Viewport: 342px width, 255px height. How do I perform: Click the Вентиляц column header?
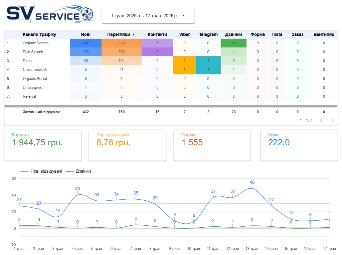(324, 34)
